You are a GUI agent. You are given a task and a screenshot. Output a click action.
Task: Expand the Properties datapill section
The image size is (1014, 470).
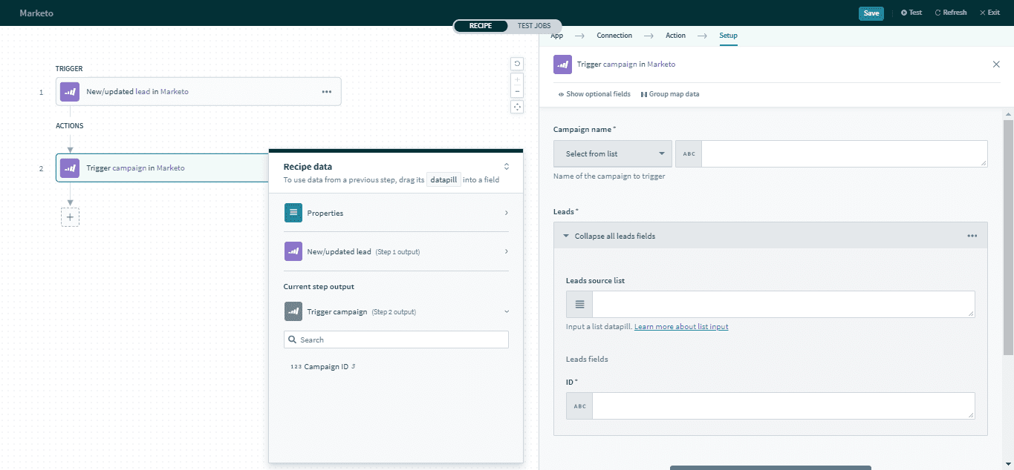point(396,213)
